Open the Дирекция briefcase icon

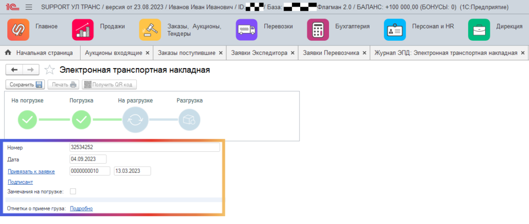[479, 29]
